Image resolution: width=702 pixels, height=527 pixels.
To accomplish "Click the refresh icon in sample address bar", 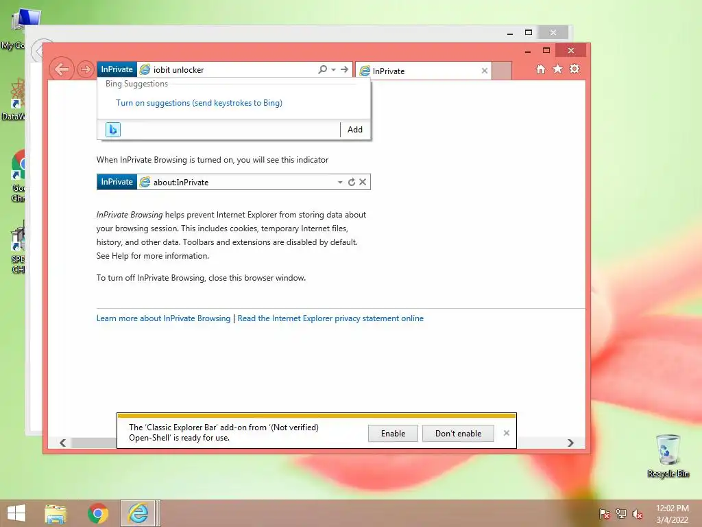I will point(352,182).
